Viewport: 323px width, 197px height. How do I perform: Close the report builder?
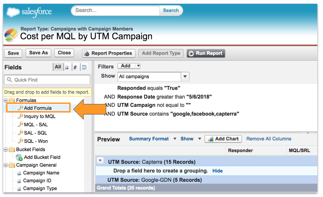[x=64, y=53]
